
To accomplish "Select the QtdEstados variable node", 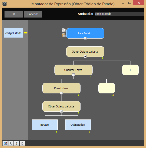I will pos(78,125).
